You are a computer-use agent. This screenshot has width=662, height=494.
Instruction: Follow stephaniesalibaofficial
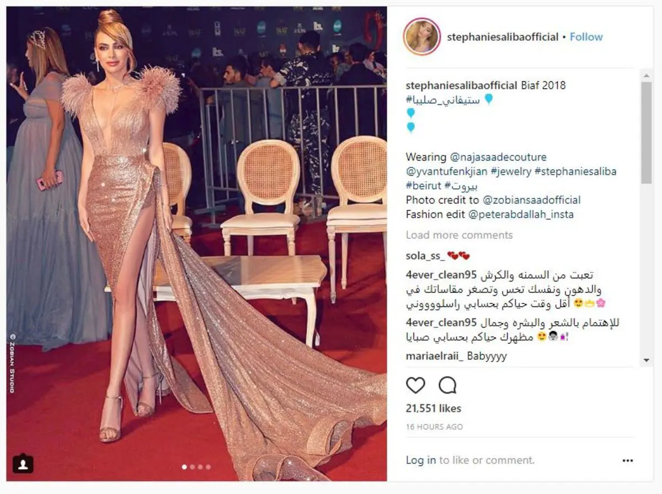tap(586, 37)
